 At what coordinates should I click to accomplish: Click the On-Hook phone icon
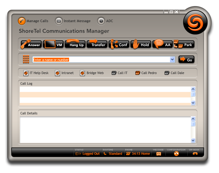pyautogui.click(x=195, y=154)
